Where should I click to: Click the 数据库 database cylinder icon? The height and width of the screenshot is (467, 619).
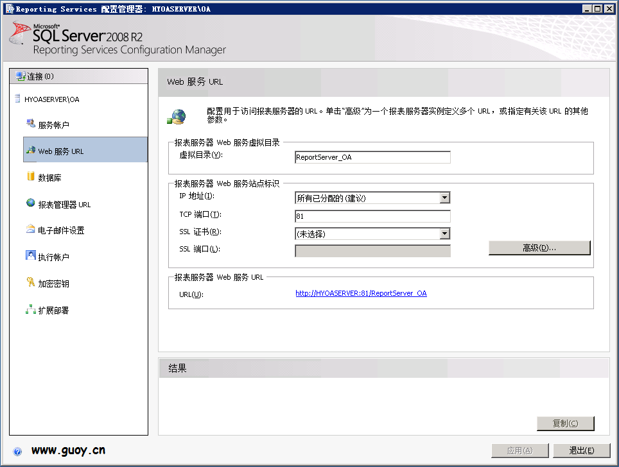coord(31,176)
